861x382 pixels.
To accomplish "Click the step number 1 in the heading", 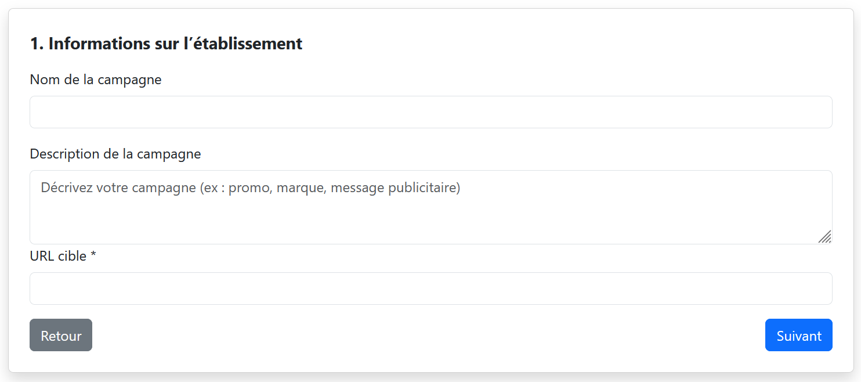I will [35, 43].
